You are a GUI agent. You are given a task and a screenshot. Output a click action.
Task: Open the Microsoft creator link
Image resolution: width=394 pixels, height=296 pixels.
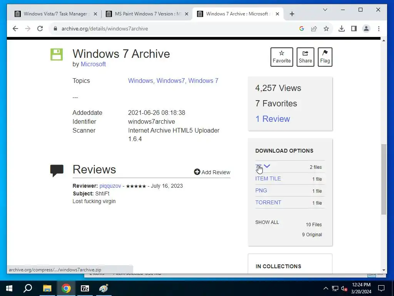pyautogui.click(x=93, y=64)
